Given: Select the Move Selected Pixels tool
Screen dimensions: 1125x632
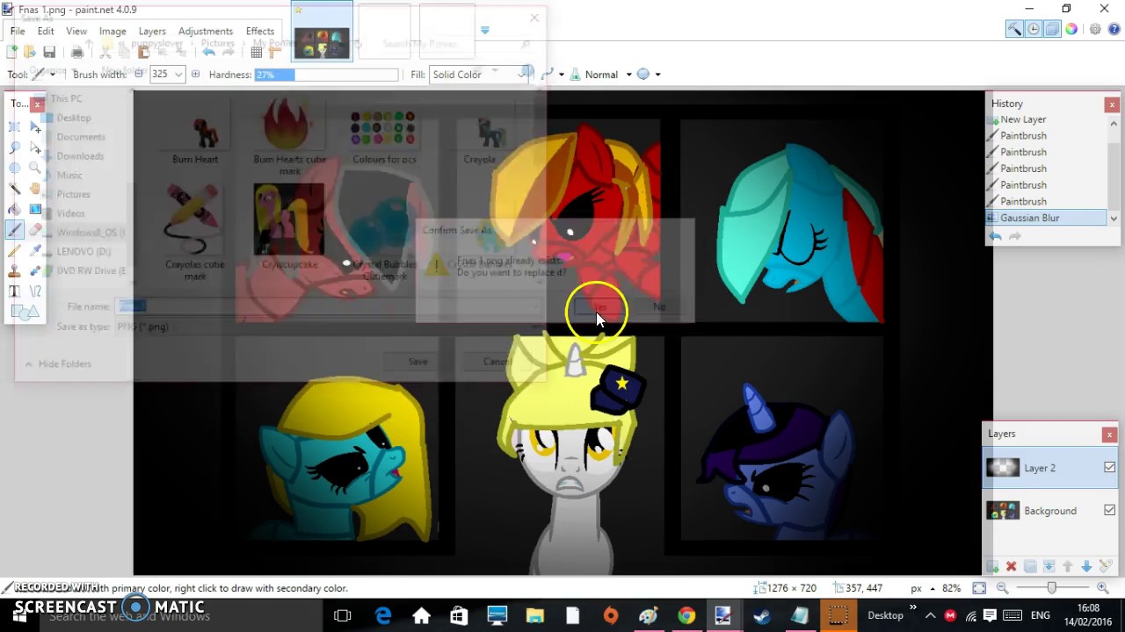Looking at the screenshot, I should pos(35,127).
